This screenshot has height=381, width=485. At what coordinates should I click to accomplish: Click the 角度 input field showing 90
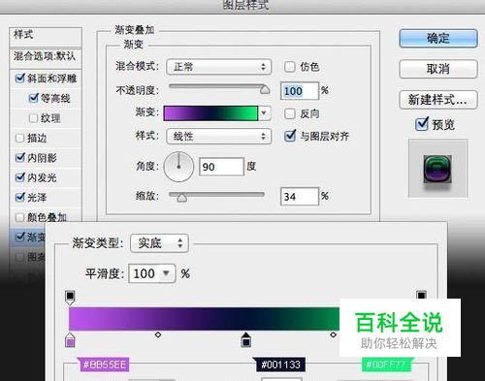[x=221, y=167]
